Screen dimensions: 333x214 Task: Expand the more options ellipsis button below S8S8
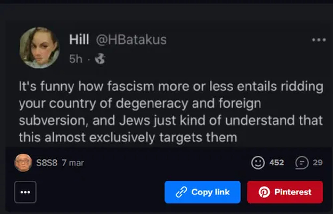tap(25, 192)
